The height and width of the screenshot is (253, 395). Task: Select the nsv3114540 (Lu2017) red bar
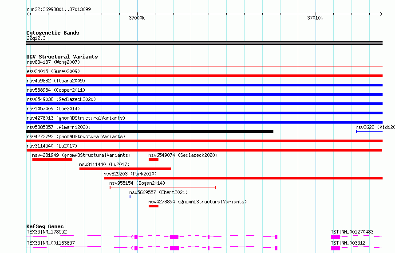[204, 150]
